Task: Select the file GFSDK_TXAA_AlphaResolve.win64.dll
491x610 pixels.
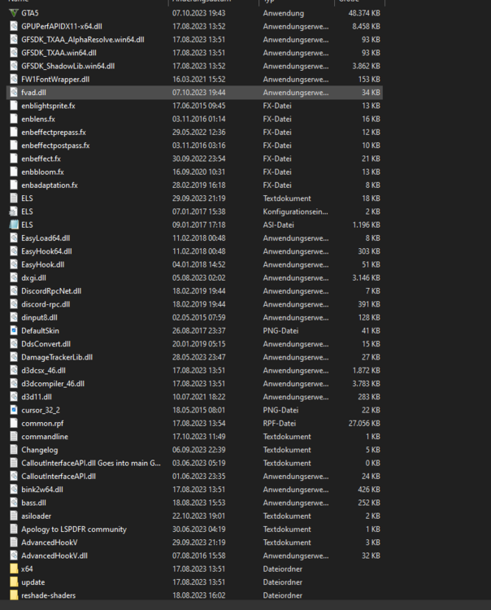Action: point(83,40)
